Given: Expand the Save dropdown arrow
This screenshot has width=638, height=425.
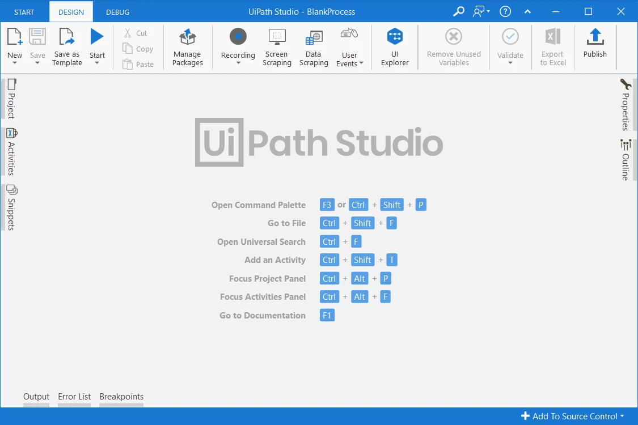Looking at the screenshot, I should tap(37, 63).
